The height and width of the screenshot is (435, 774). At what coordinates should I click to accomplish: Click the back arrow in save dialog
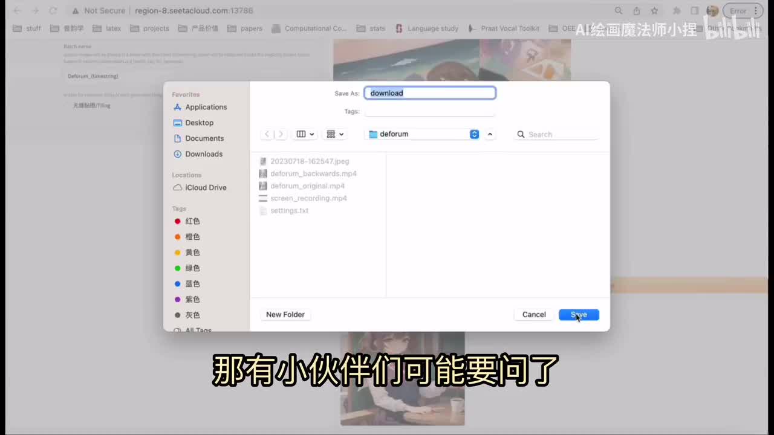tap(267, 134)
